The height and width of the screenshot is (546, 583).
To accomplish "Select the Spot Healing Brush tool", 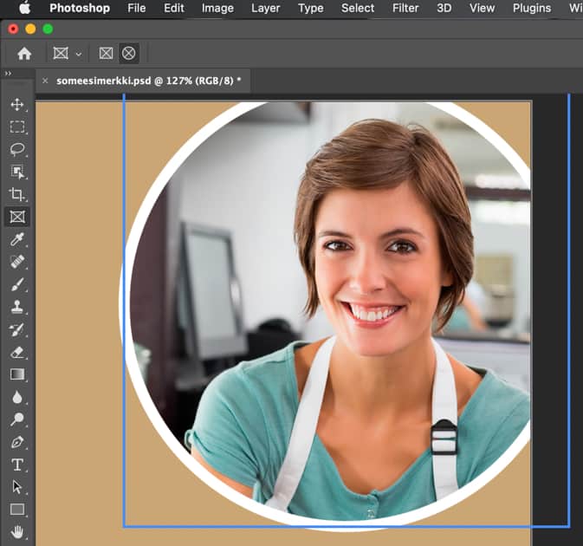I will coord(17,262).
